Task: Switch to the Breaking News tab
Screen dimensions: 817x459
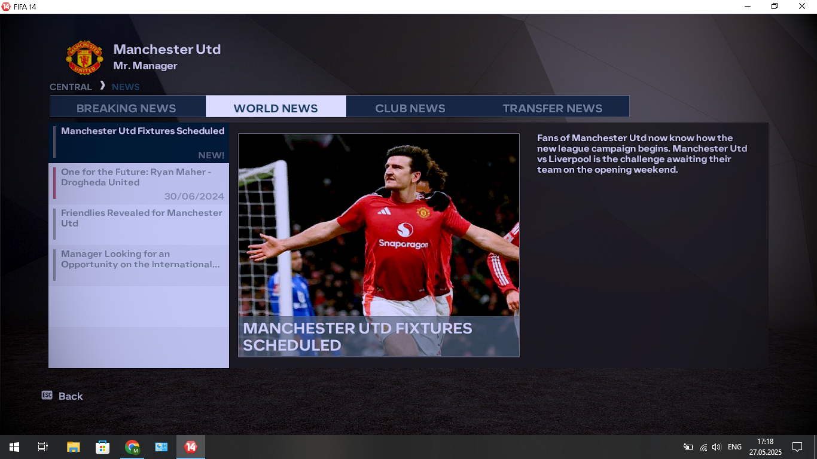Action: click(x=127, y=106)
